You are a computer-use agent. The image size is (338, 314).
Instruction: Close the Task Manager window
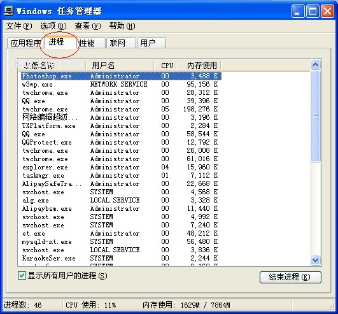pos(327,11)
